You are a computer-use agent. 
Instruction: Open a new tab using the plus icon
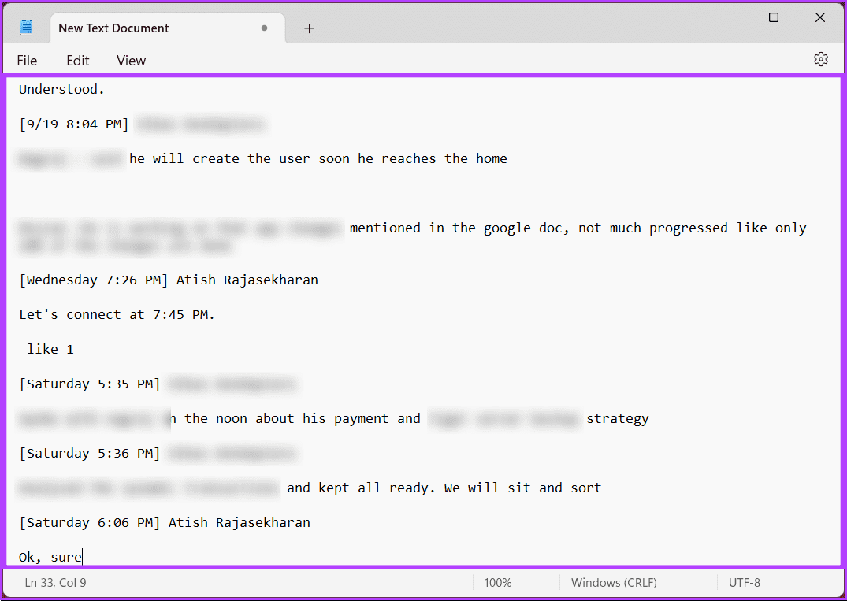308,28
